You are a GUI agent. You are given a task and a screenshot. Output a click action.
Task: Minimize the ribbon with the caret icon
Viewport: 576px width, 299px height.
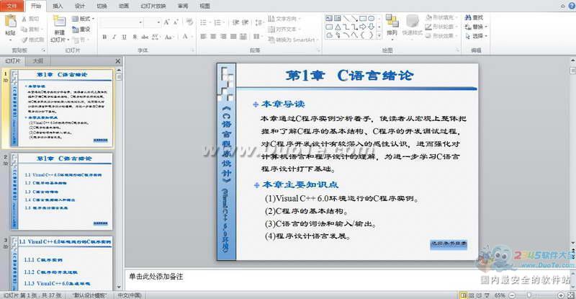(563, 6)
